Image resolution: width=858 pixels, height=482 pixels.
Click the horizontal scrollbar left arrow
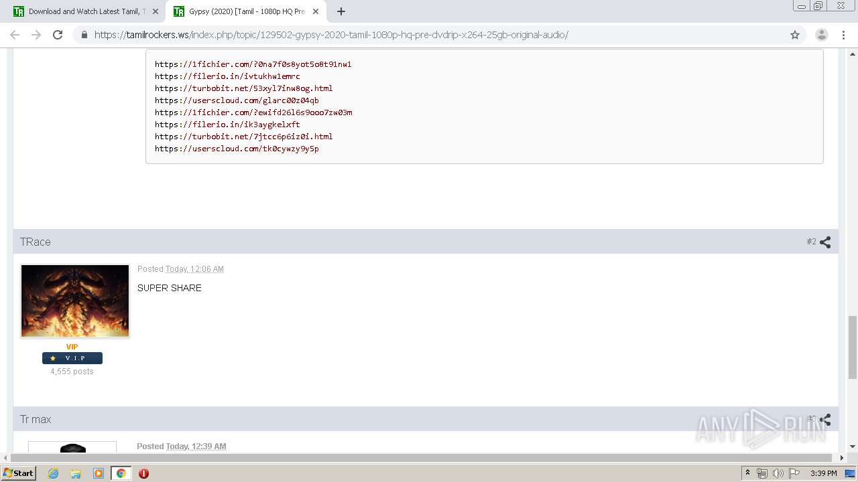click(5, 458)
